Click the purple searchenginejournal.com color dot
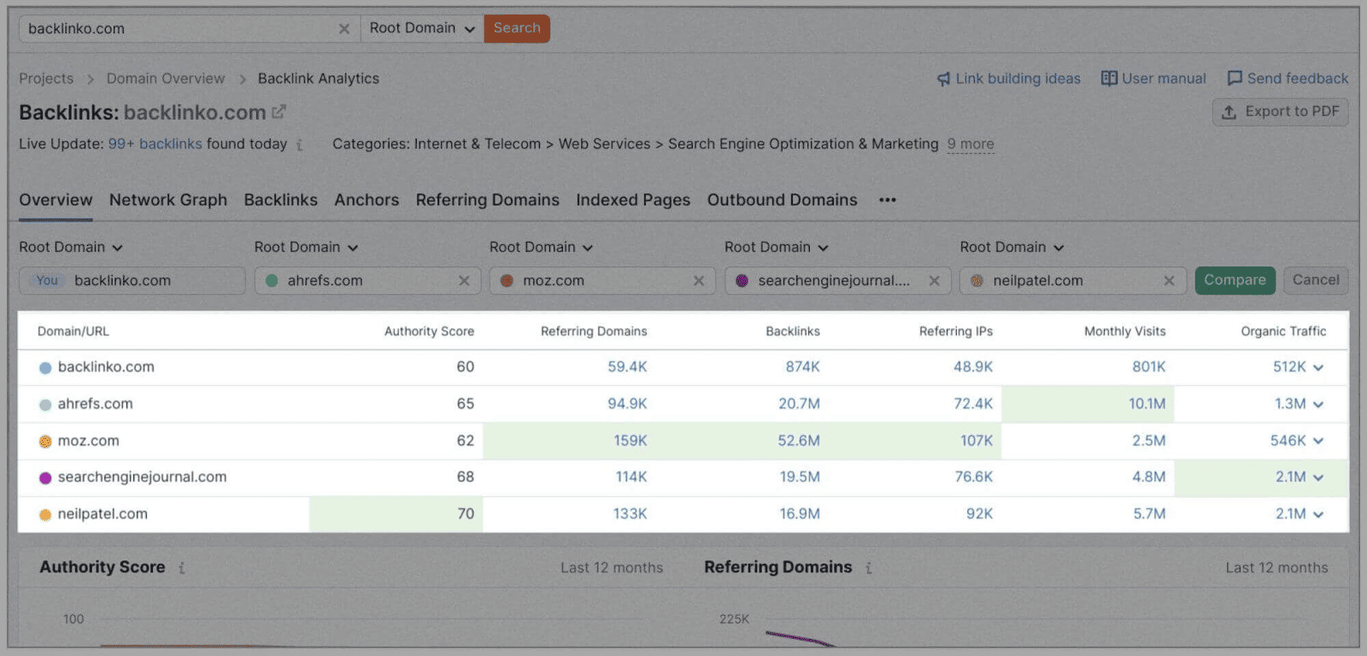 (x=45, y=478)
